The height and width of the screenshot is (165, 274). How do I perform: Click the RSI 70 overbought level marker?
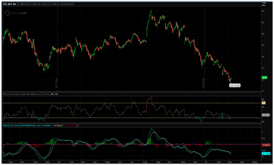[264, 103]
